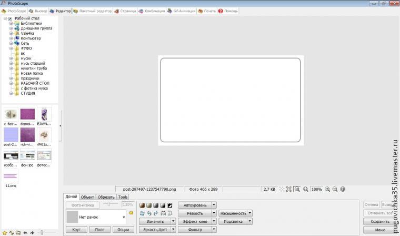Image resolution: width=400 pixels, height=236 pixels.
Task: Open the Пакетный редактор tab
Action: coord(93,11)
